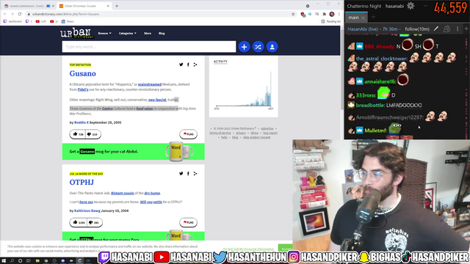The width and height of the screenshot is (470, 264).
Task: Expand the Categories dropdown menu
Action: [x=127, y=33]
